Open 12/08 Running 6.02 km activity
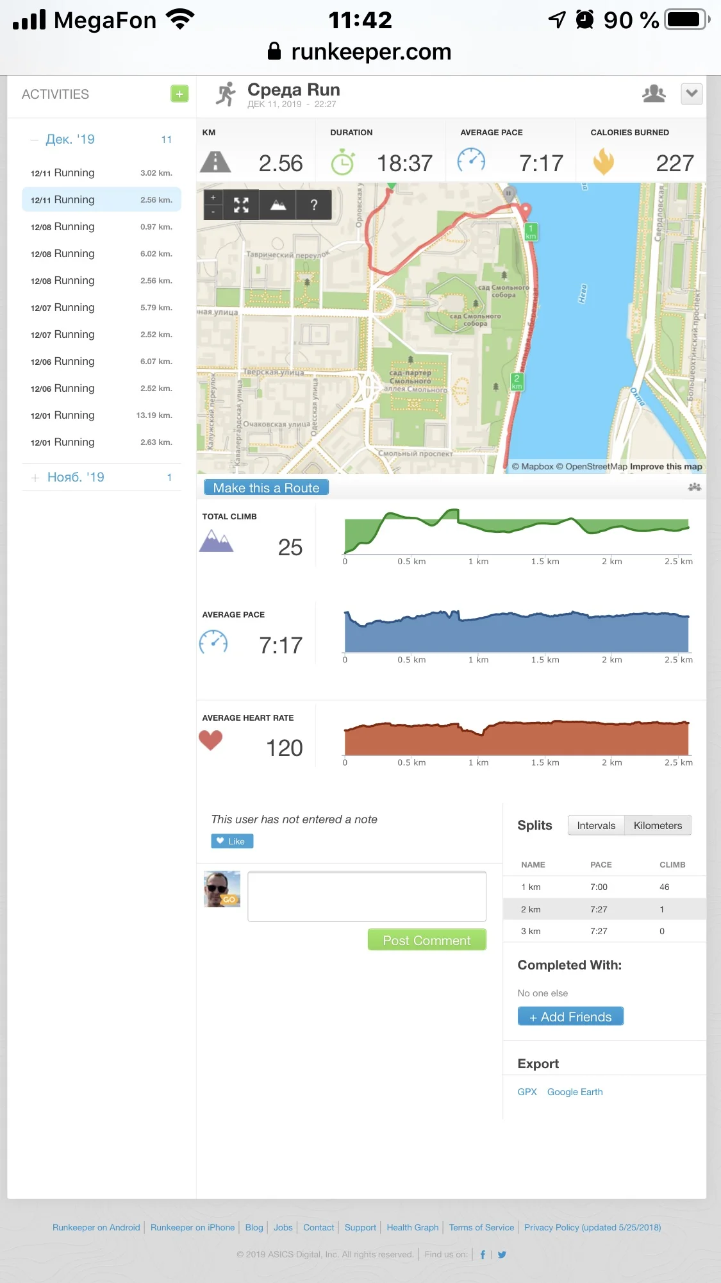This screenshot has width=721, height=1283. pyautogui.click(x=101, y=254)
